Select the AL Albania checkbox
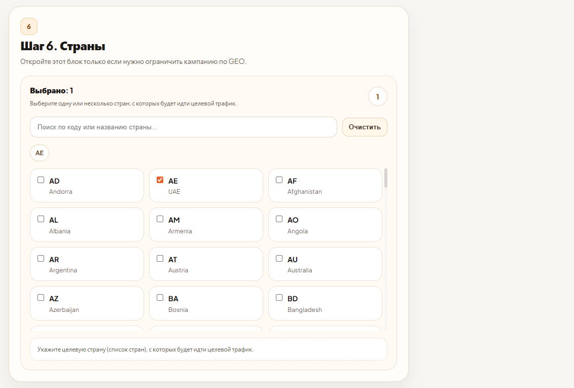This screenshot has height=388, width=574. (41, 219)
